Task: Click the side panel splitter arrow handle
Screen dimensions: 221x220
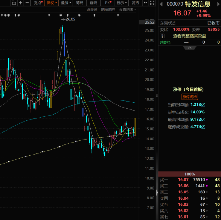Action: coord(157,192)
